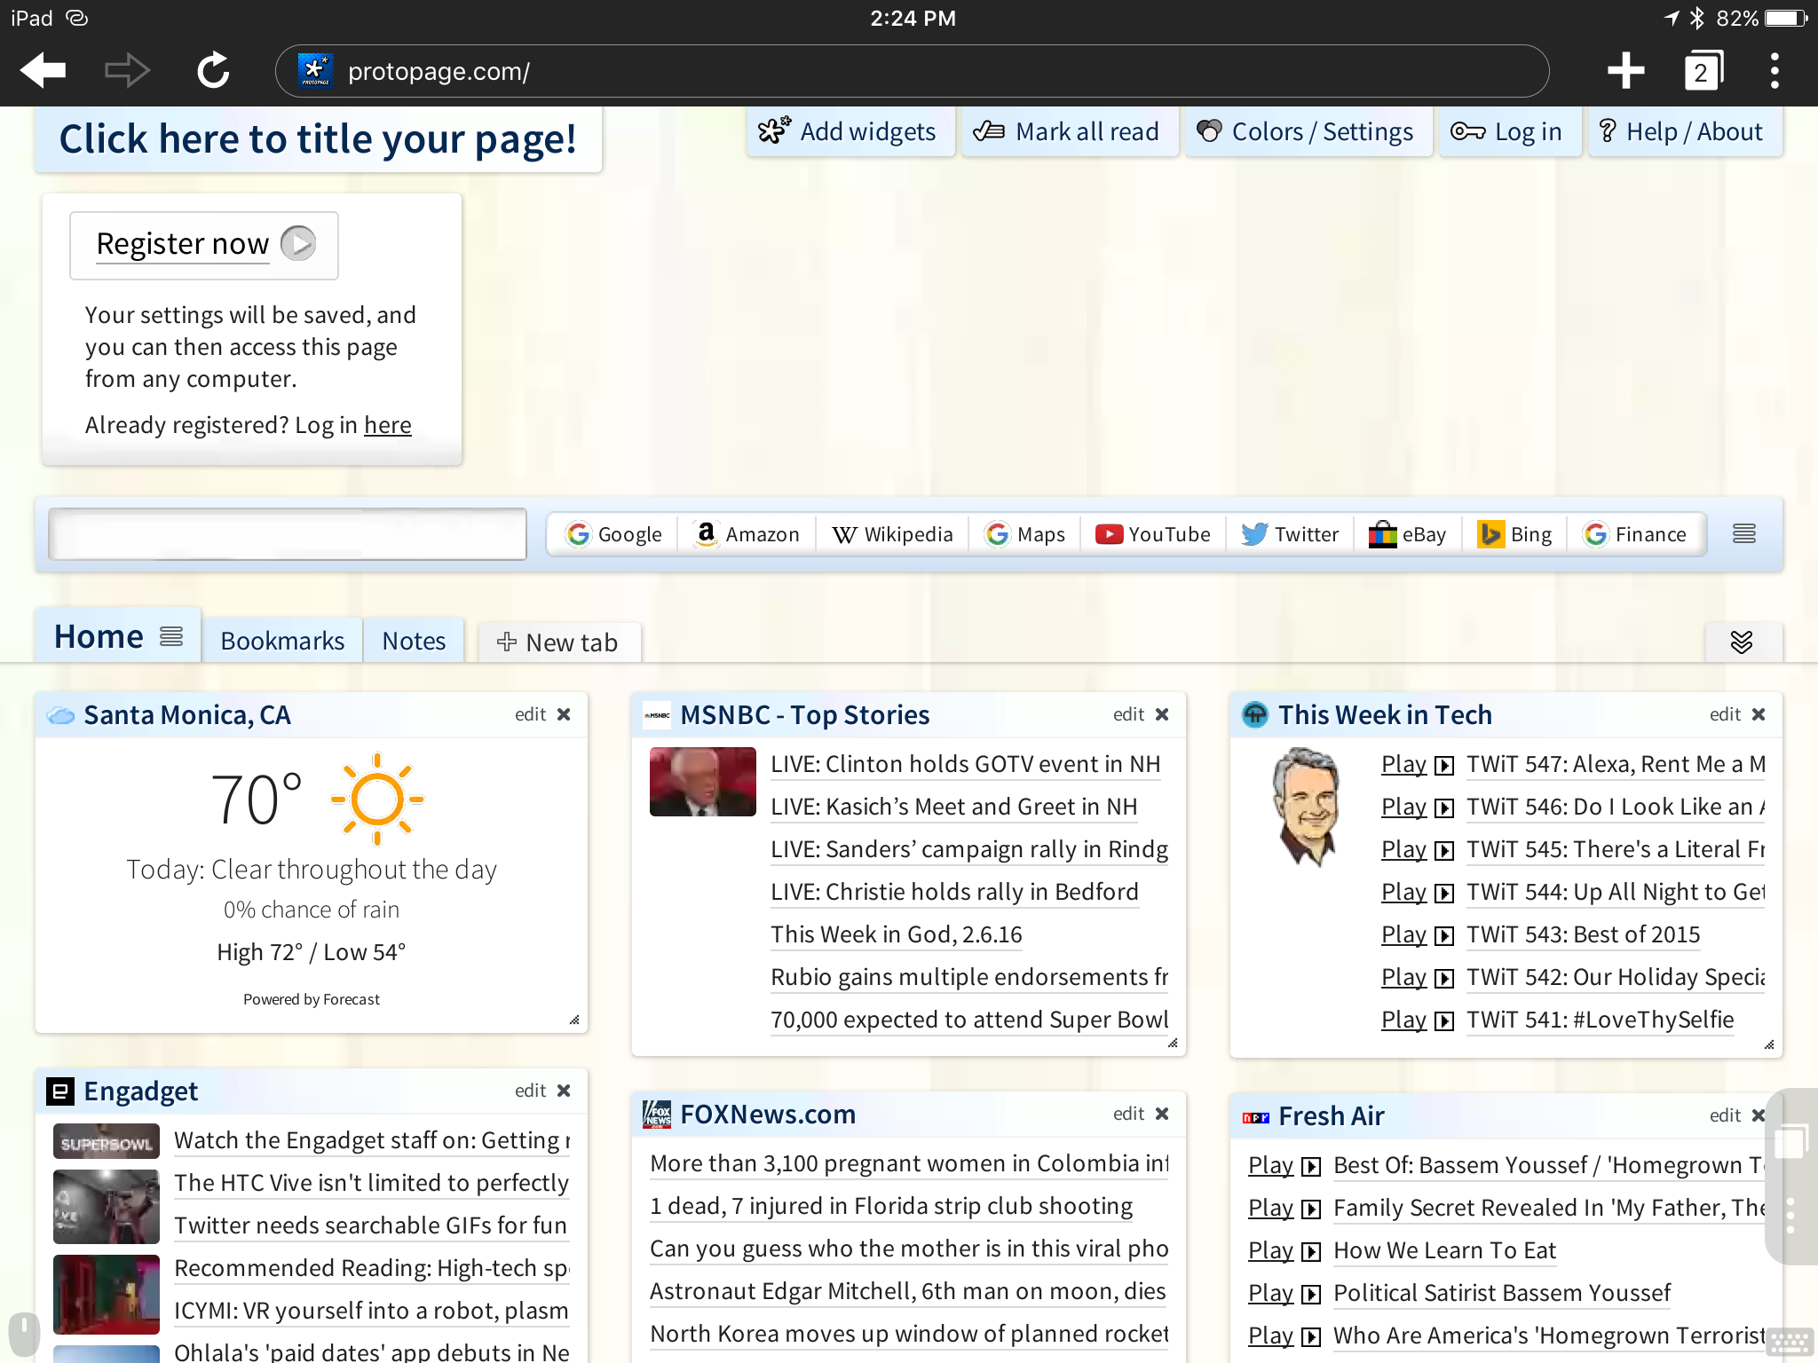Open 'LIVE: Clinton holds GOTV event in NH'

(x=965, y=764)
